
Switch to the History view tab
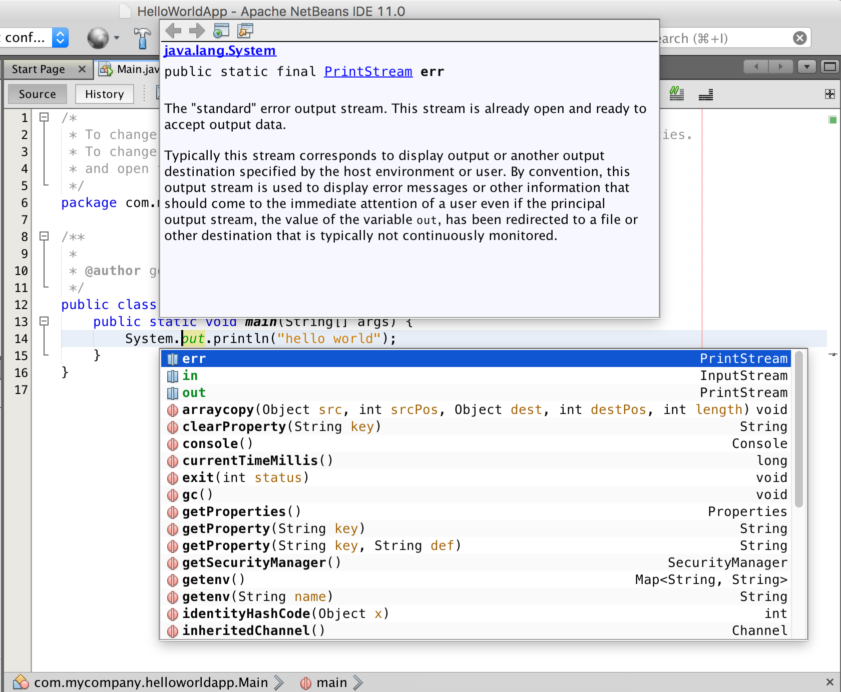pyautogui.click(x=104, y=94)
